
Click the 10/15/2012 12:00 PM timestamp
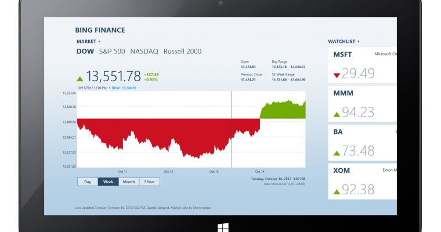point(92,88)
